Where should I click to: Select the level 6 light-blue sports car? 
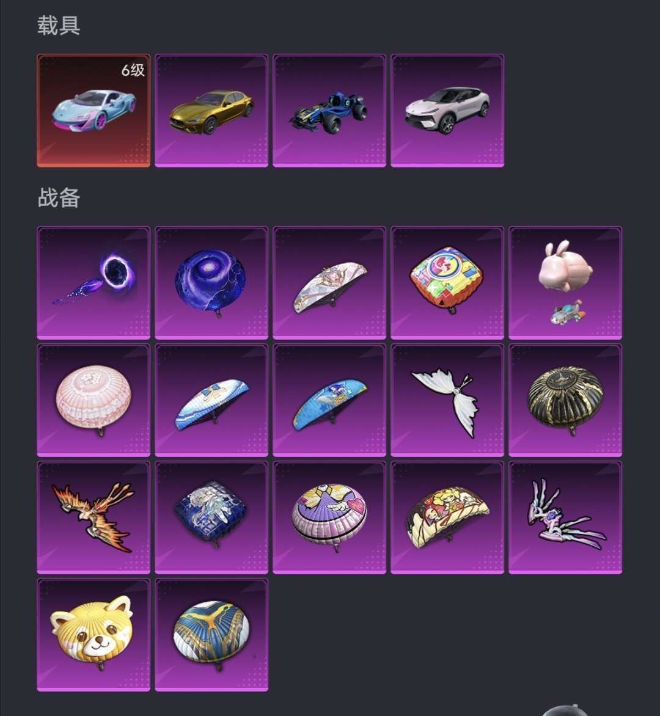click(x=93, y=111)
